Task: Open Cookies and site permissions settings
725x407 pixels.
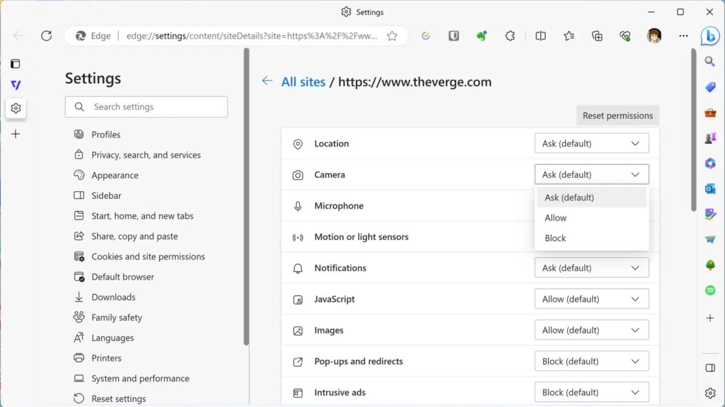Action: tap(148, 256)
